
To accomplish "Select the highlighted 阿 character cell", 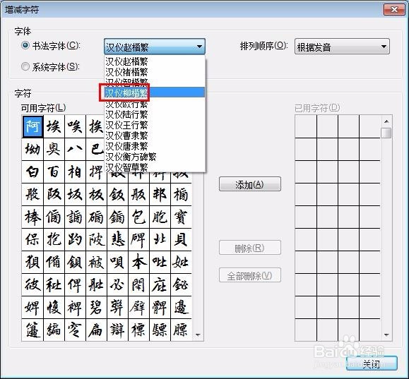I will click(x=32, y=126).
